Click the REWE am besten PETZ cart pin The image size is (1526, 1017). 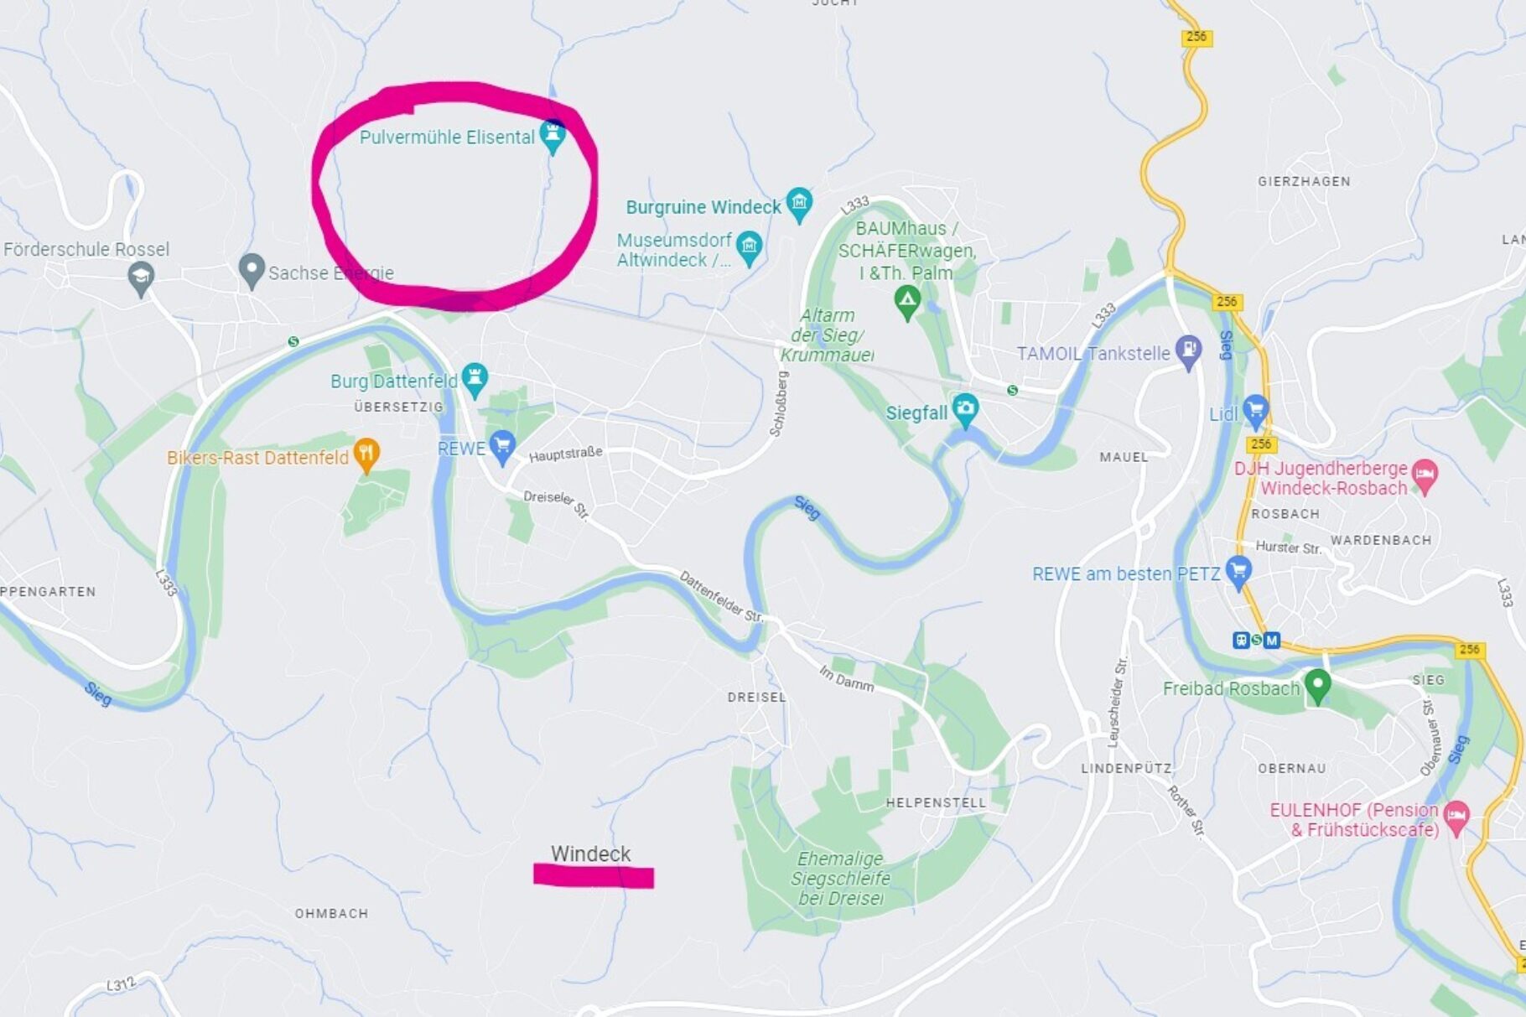(1238, 573)
